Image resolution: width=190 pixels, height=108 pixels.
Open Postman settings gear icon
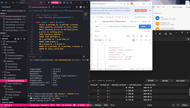128,4
